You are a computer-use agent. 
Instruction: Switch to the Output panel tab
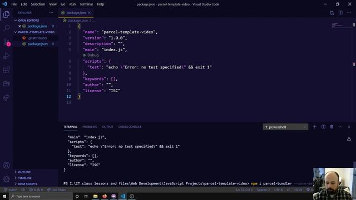[107, 127]
